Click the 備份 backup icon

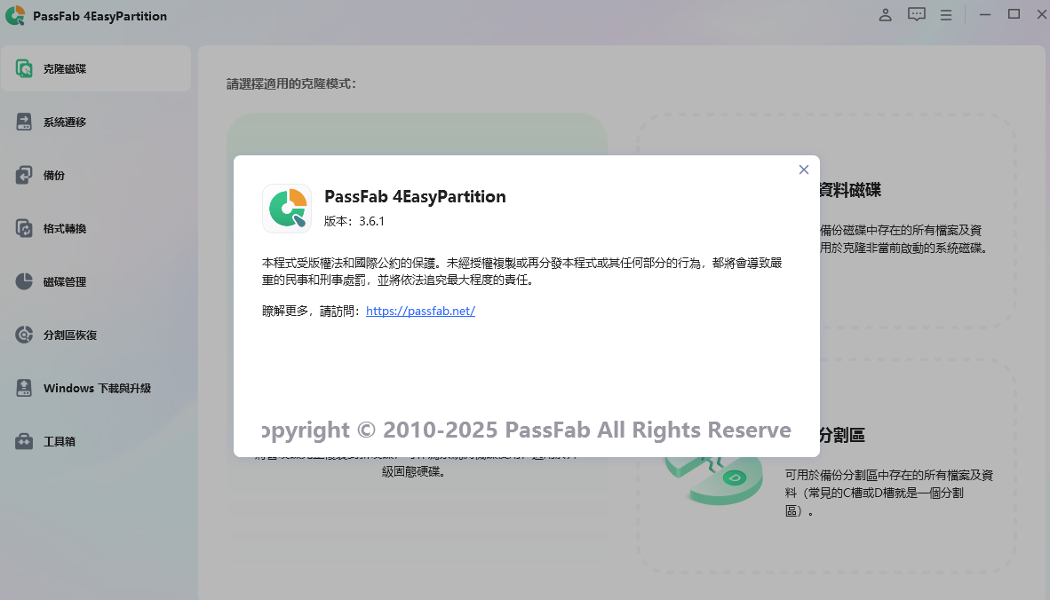[x=24, y=175]
